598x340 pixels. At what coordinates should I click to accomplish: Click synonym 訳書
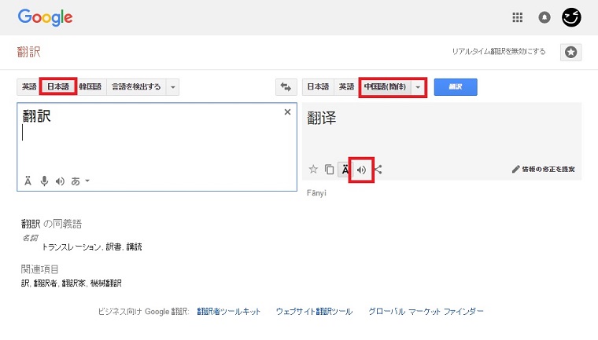click(113, 247)
